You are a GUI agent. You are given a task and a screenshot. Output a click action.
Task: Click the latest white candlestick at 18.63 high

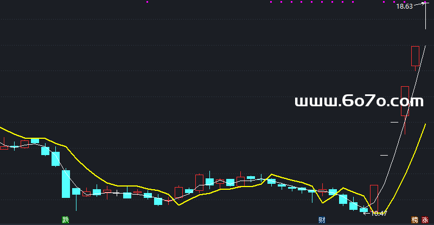(425, 16)
